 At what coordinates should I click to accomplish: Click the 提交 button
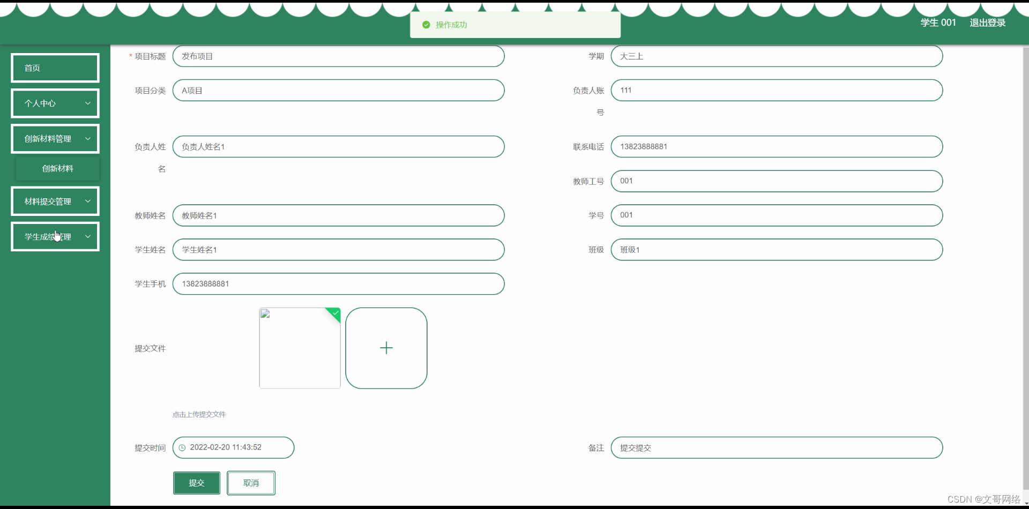tap(197, 483)
